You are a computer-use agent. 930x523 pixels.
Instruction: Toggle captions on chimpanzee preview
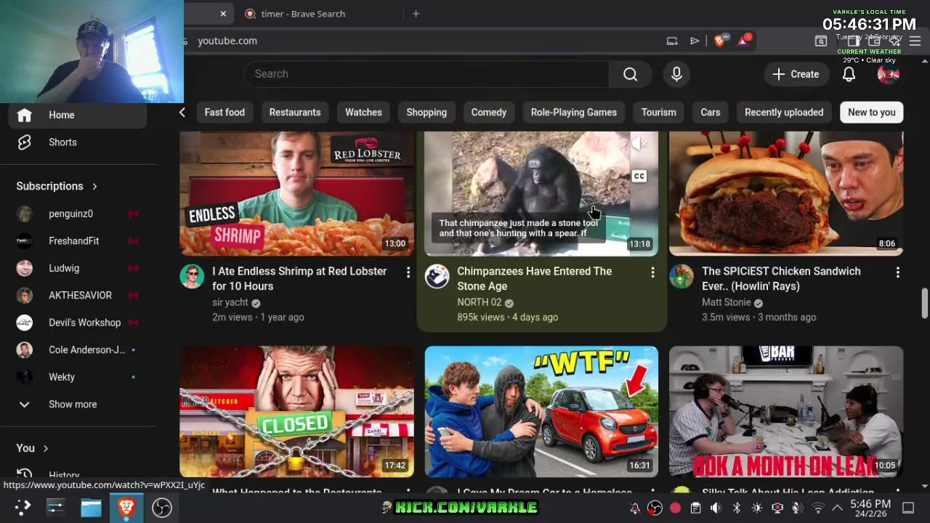point(639,176)
